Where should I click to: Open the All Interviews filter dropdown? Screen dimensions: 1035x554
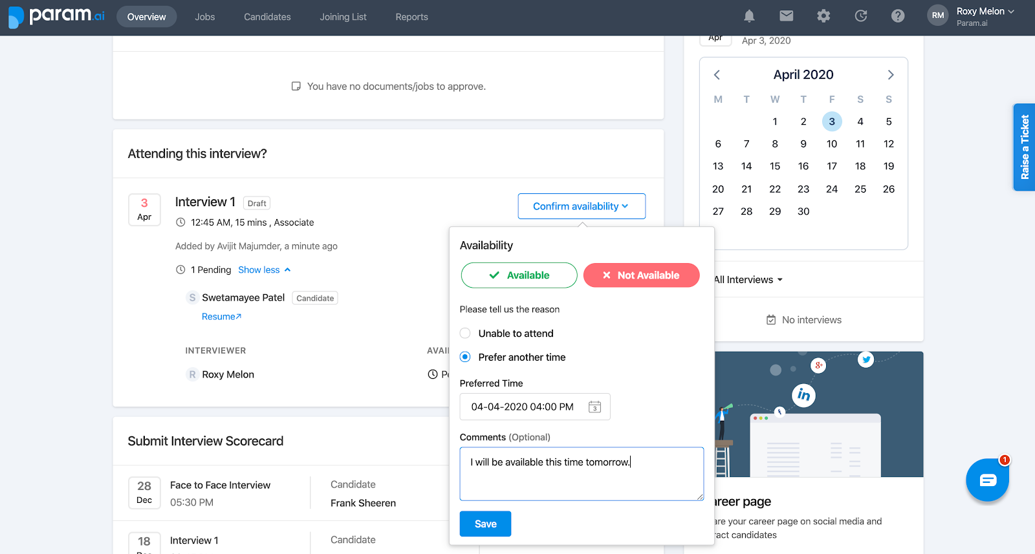pyautogui.click(x=748, y=280)
